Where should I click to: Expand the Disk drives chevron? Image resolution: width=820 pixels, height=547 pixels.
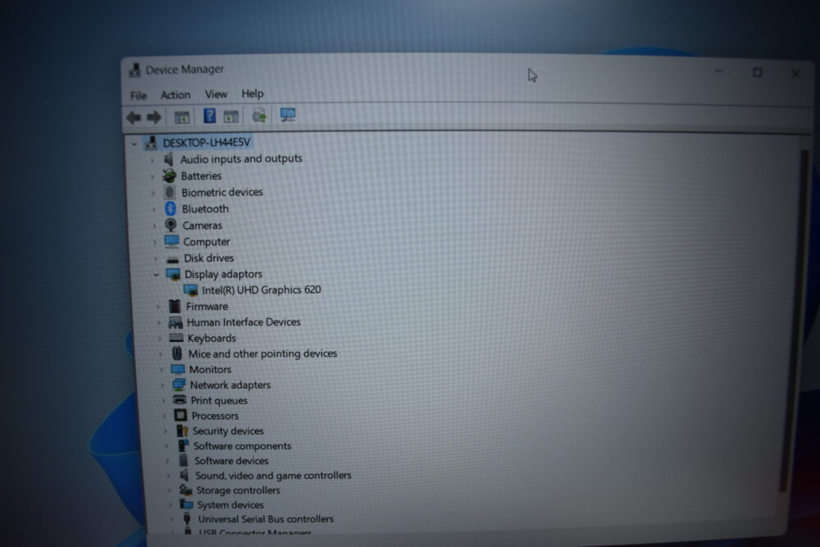pyautogui.click(x=156, y=259)
